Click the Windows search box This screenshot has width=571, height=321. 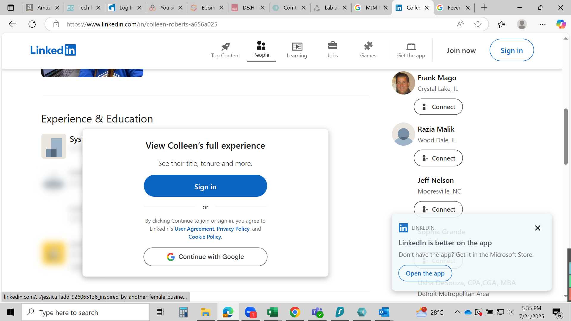click(x=86, y=312)
